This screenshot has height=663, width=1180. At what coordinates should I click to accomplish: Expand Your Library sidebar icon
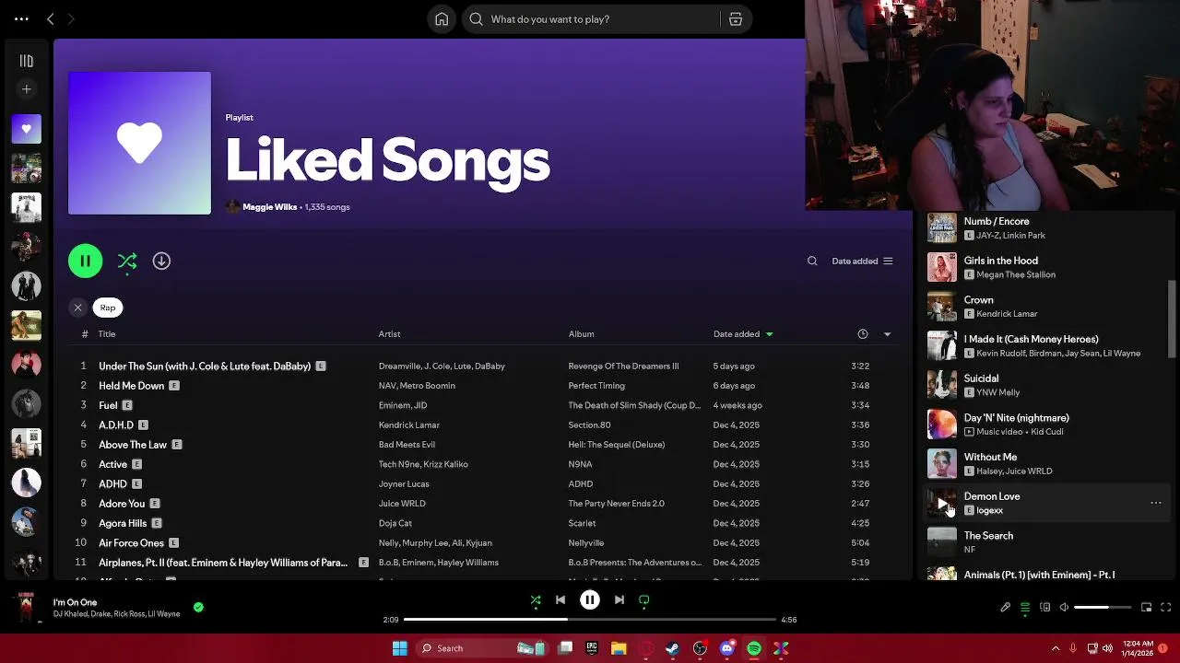pos(26,61)
